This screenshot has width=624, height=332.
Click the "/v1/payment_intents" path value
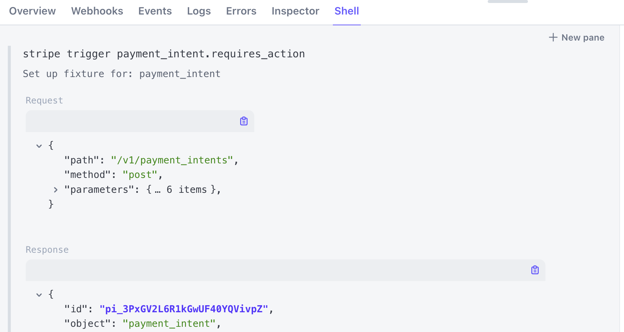[x=172, y=160]
